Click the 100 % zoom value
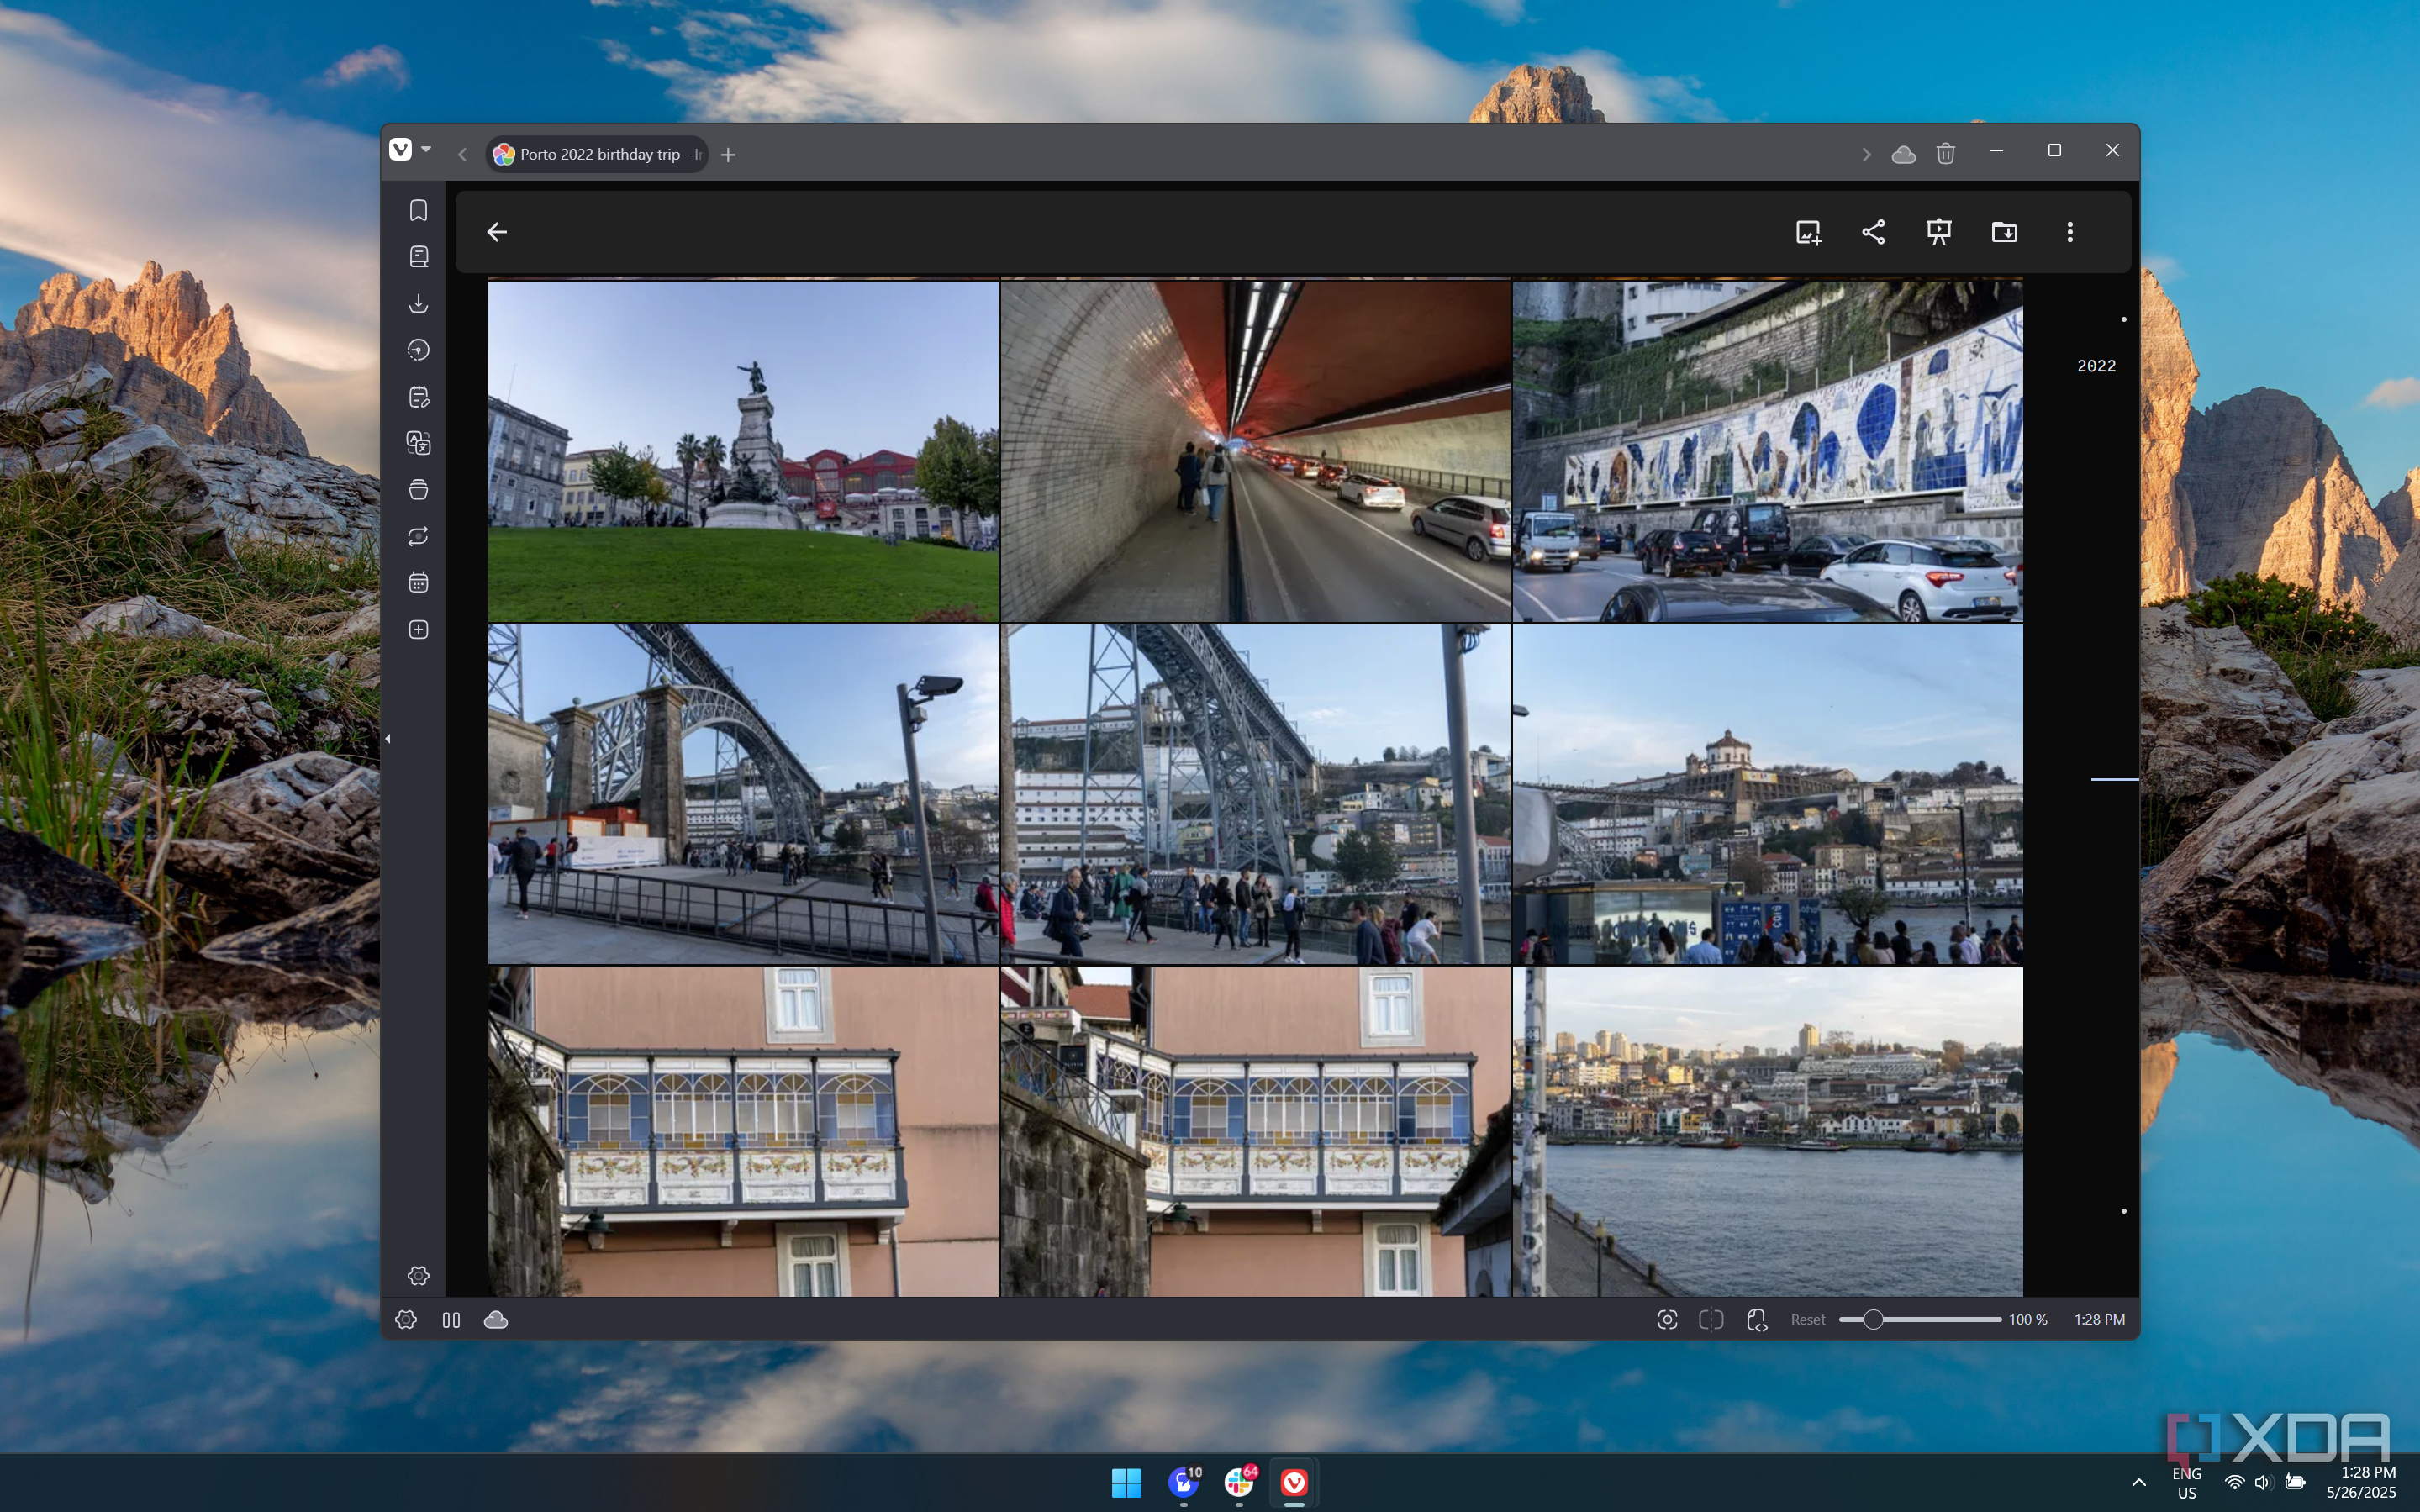 click(2027, 1320)
